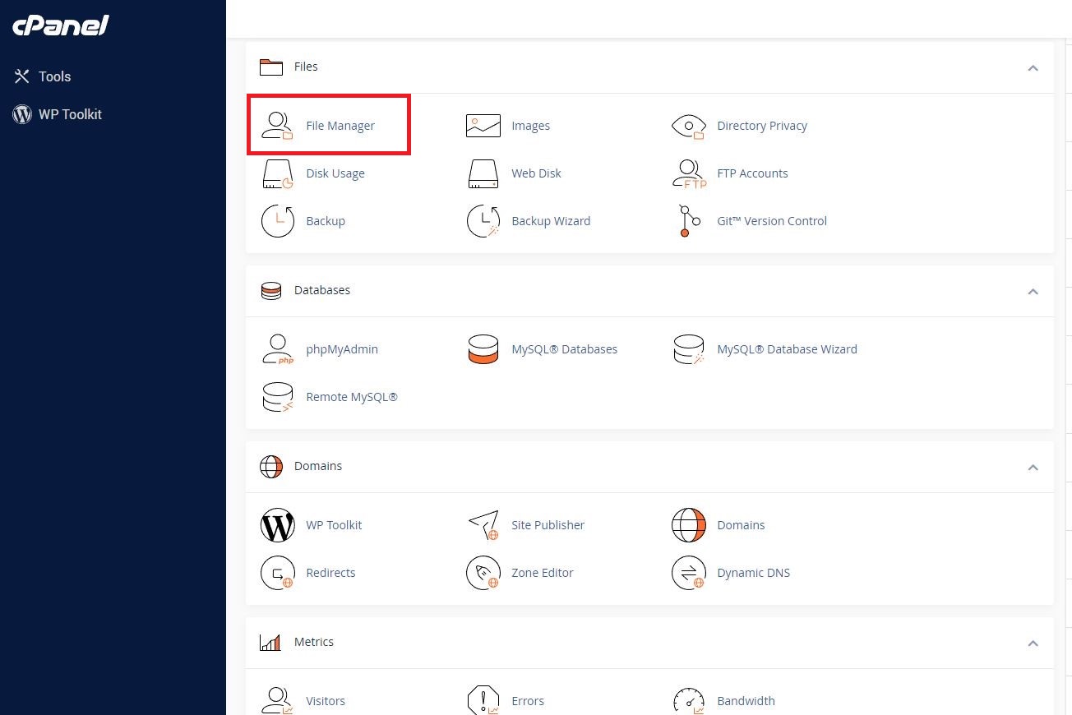
Task: Click the Git Version Control icon
Action: click(689, 221)
